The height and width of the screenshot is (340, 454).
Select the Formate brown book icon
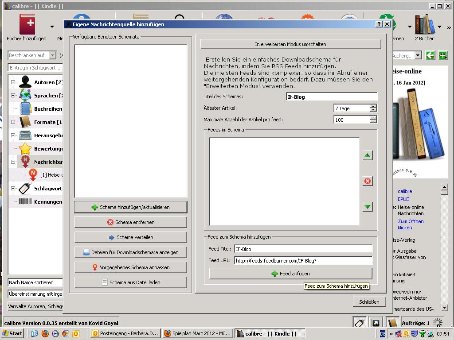click(x=25, y=122)
